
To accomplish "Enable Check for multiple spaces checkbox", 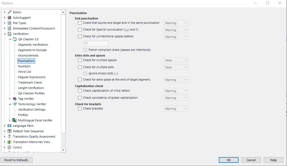I will point(80,60).
